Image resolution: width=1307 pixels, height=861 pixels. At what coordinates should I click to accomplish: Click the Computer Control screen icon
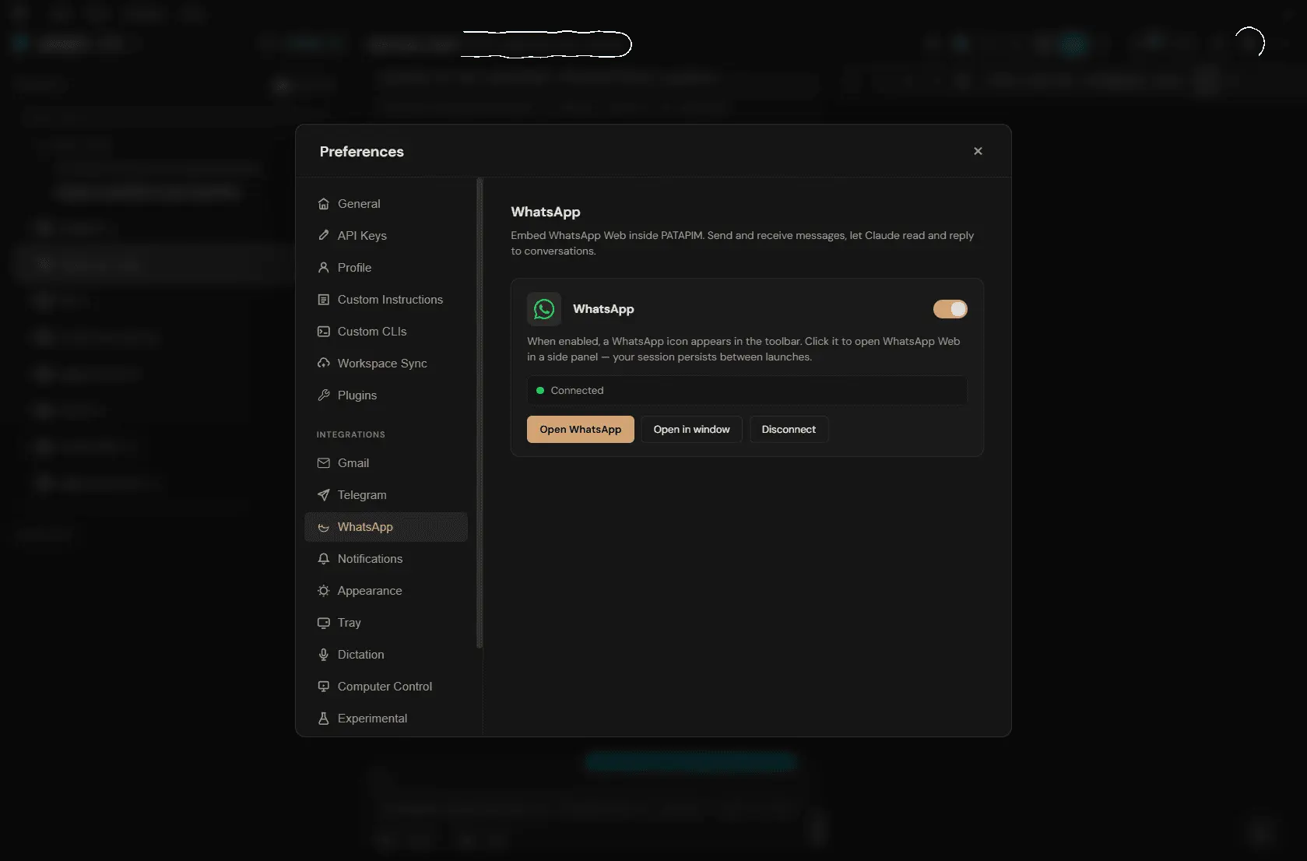[x=324, y=687]
